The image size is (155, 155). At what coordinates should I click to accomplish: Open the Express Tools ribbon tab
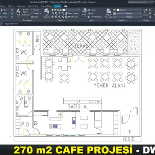pyautogui.click(x=33, y=6)
